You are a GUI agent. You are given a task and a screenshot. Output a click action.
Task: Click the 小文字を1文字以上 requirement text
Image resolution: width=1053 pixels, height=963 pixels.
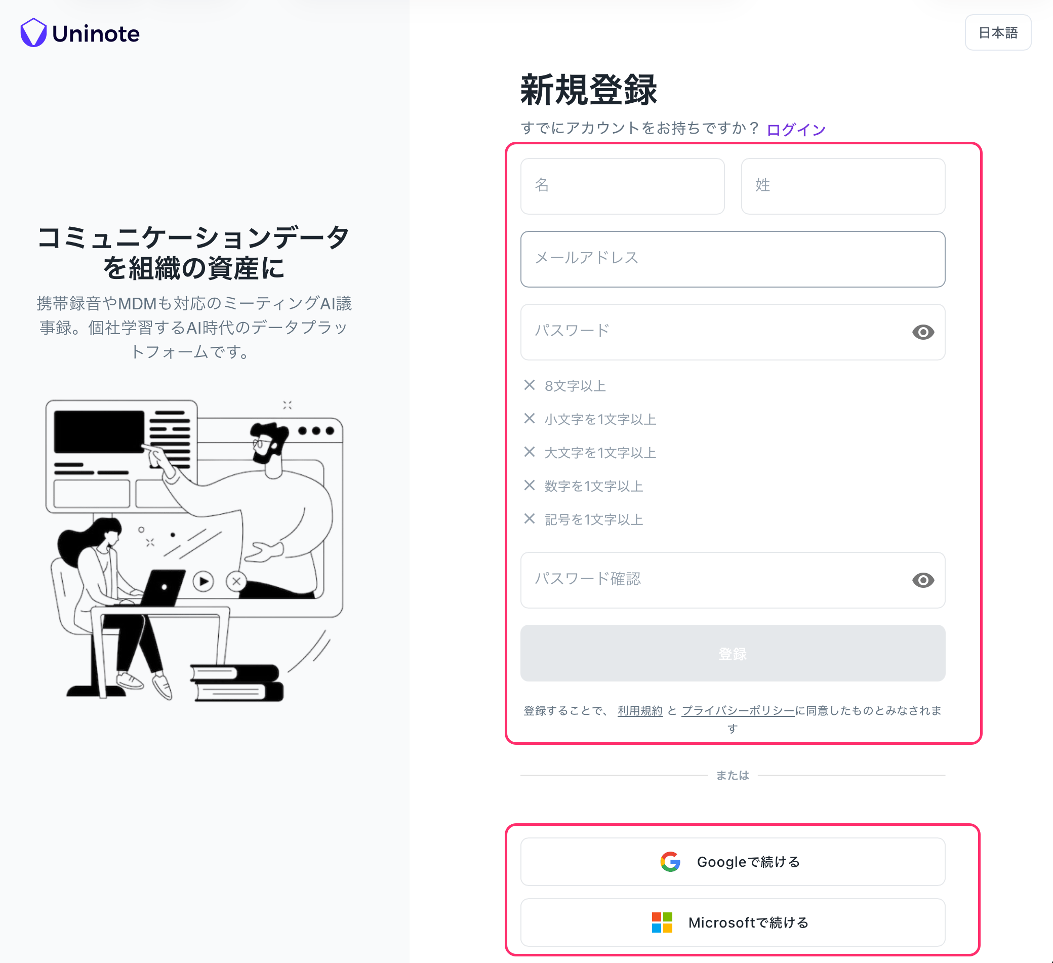pyautogui.click(x=600, y=420)
